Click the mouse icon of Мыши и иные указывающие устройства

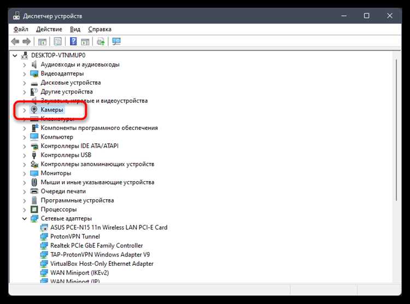tap(34, 182)
